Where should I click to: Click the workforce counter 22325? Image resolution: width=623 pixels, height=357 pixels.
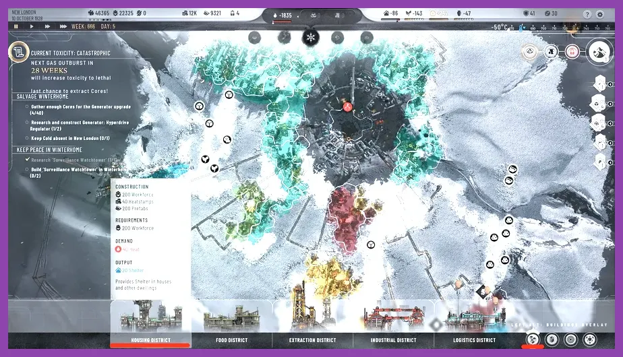click(x=123, y=13)
